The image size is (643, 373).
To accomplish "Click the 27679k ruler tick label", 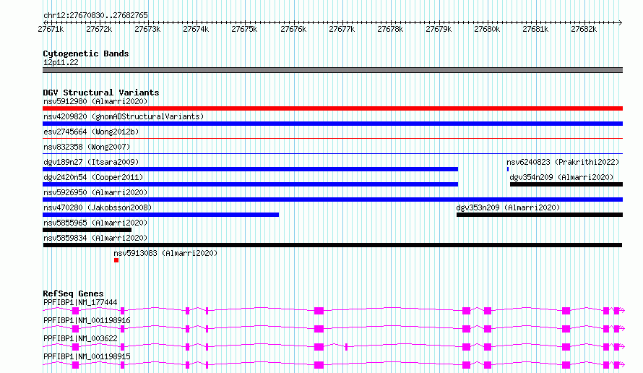I will click(x=439, y=29).
